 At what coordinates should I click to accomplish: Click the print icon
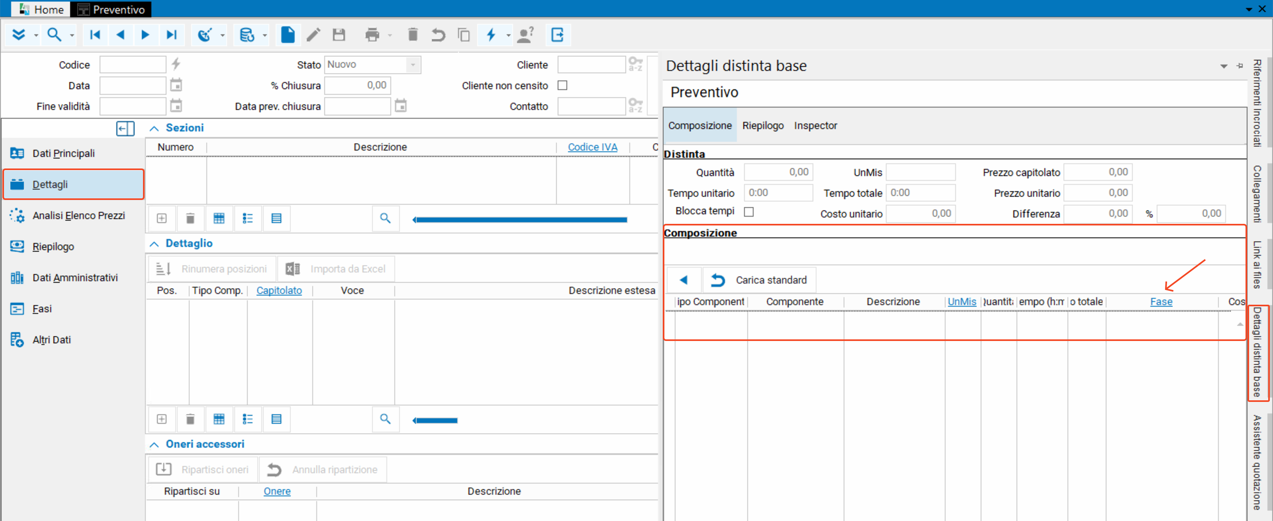tap(372, 35)
